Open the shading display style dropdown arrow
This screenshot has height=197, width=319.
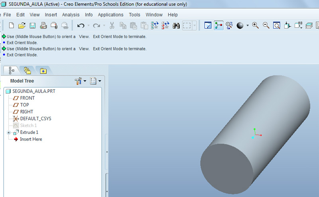(x=247, y=25)
